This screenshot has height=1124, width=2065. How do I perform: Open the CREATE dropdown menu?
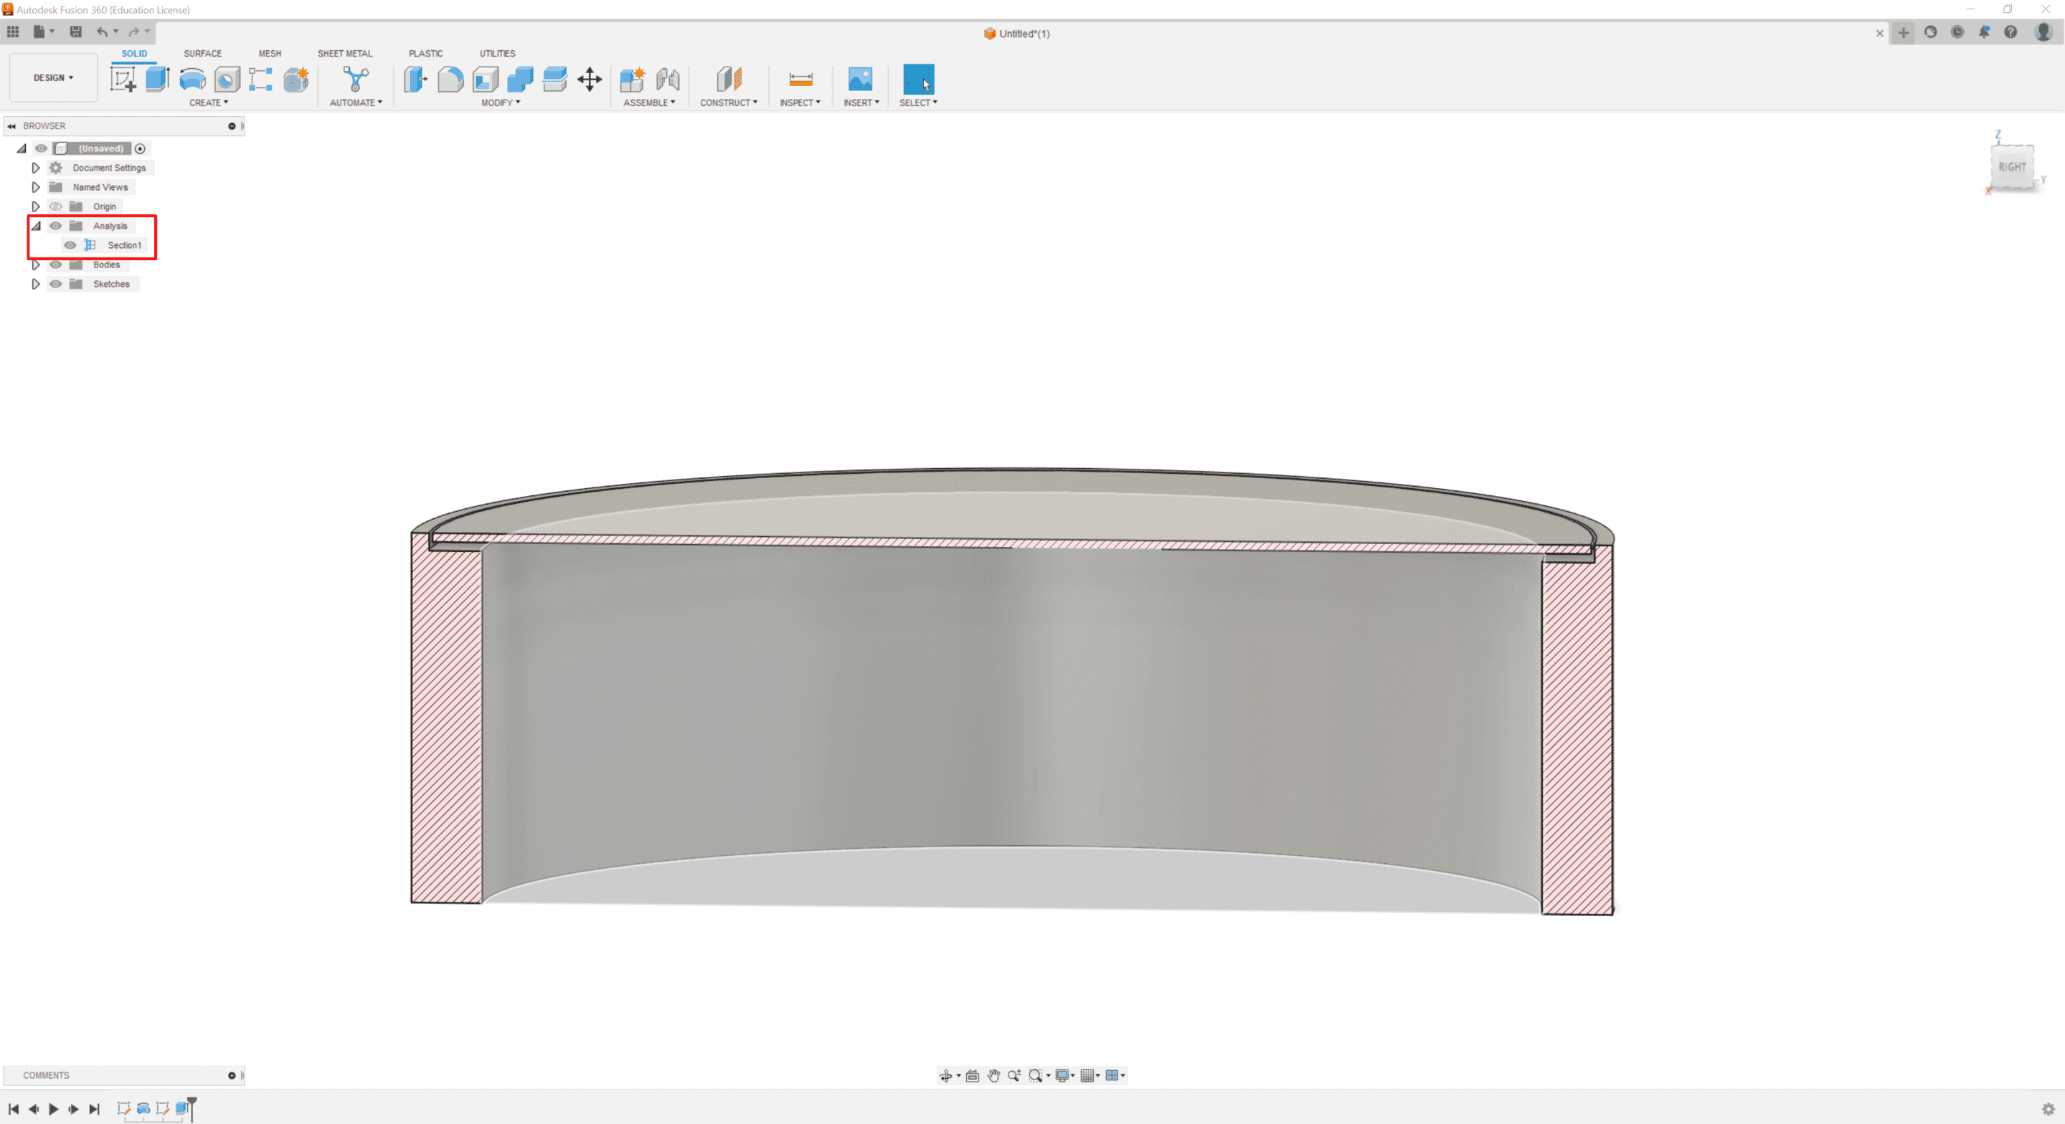[x=209, y=103]
